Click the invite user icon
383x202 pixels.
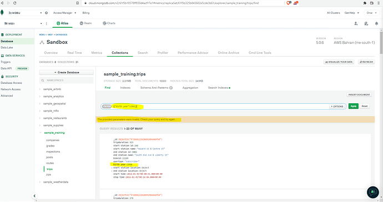point(356,23)
